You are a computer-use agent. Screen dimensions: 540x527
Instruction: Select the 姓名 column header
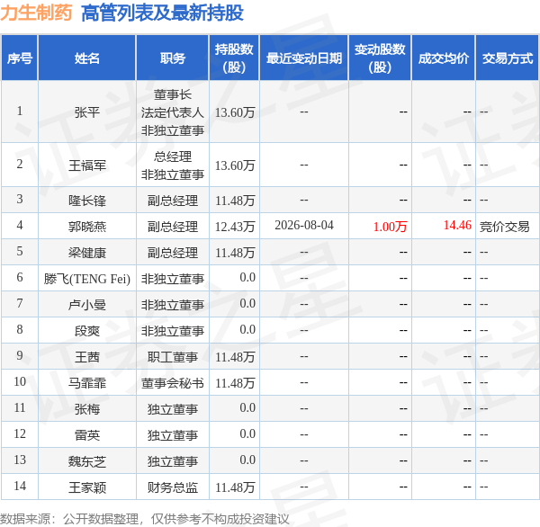click(87, 58)
